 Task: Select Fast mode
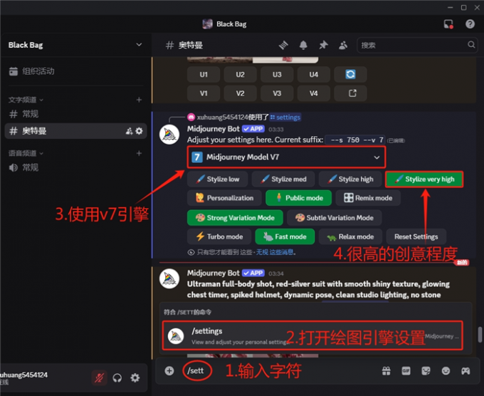click(x=285, y=236)
